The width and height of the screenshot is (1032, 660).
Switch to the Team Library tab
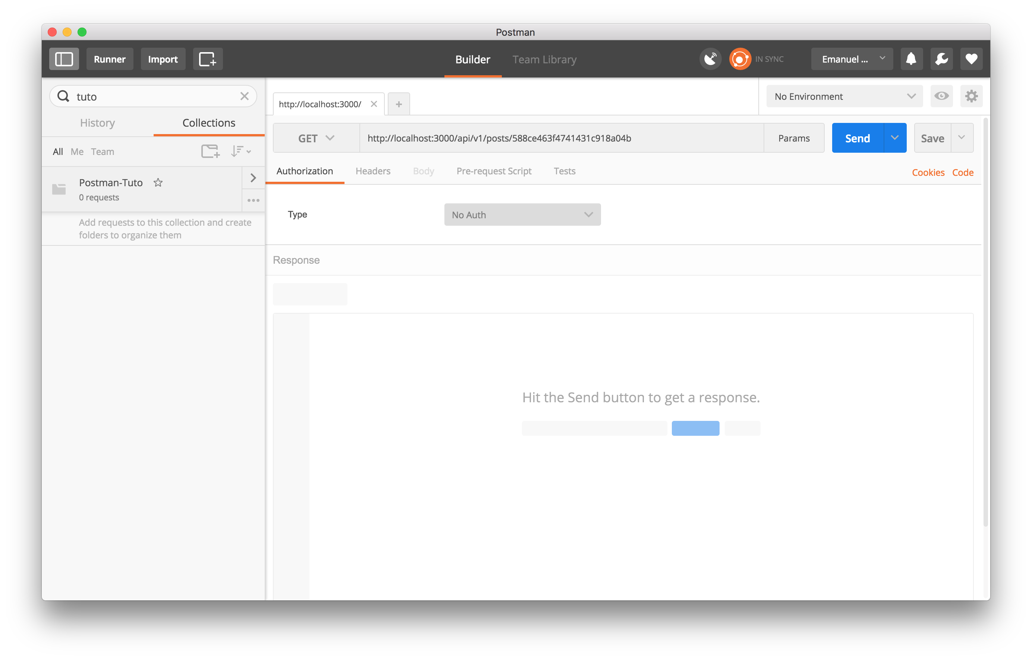coord(544,59)
